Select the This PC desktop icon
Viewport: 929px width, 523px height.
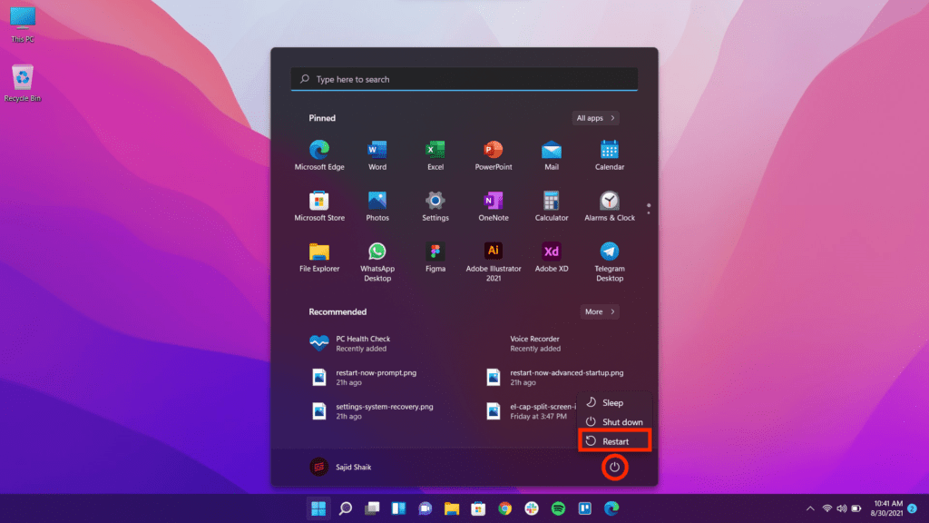point(23,25)
